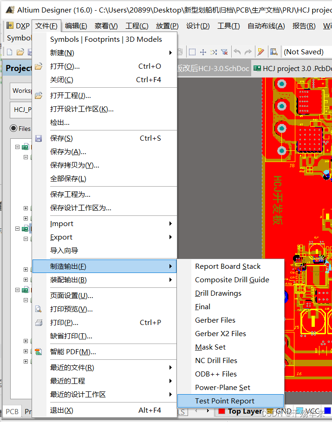Highlight the 制造输出(F) menu entry
332x422 pixels.
[104, 266]
